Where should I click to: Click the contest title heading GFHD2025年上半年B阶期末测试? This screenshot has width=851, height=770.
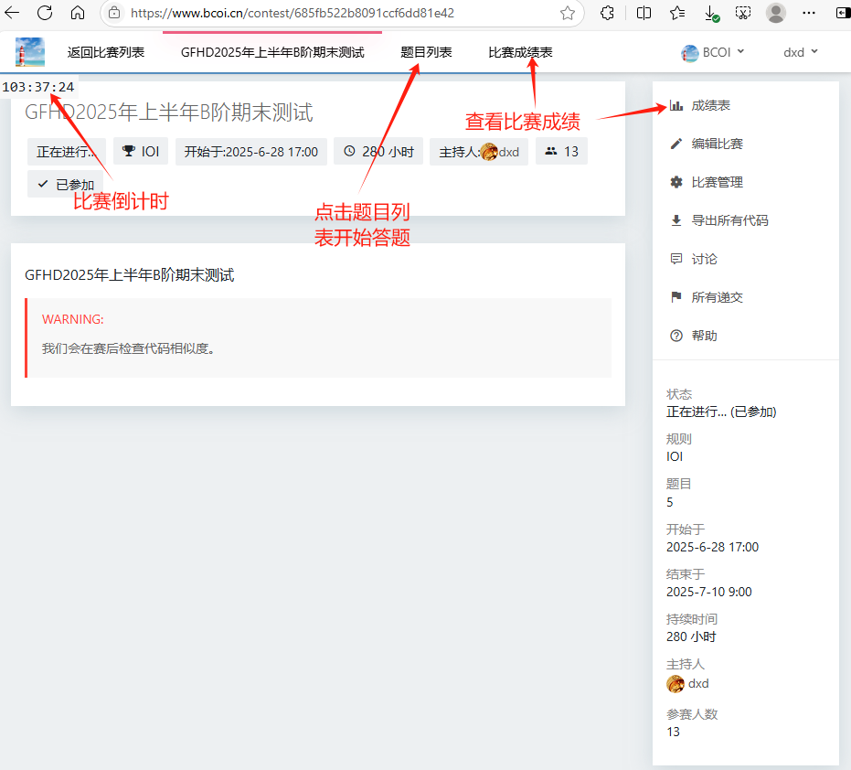169,112
